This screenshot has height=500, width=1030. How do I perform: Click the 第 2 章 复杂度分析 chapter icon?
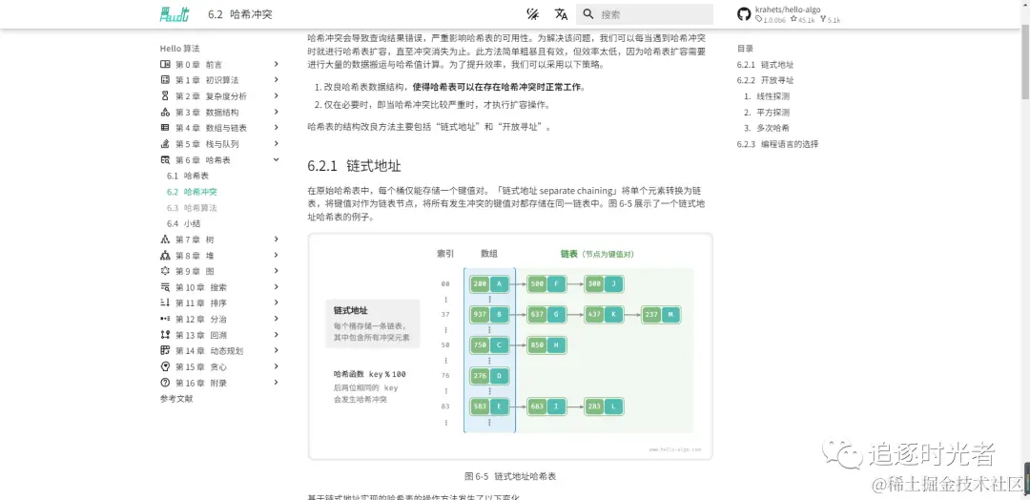165,96
